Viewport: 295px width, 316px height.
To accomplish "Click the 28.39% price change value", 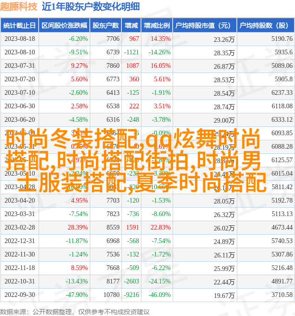I will (x=78, y=228).
